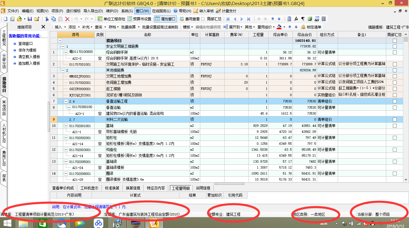This screenshot has height=228, width=409.
Task: Click the Undo arrow icon
Action: point(76,19)
